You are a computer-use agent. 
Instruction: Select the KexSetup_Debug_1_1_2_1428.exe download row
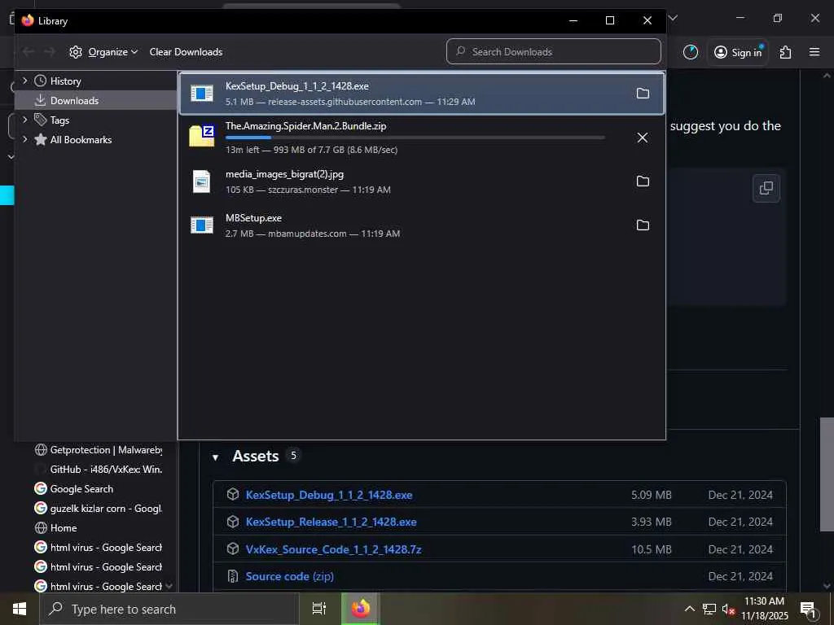point(422,94)
